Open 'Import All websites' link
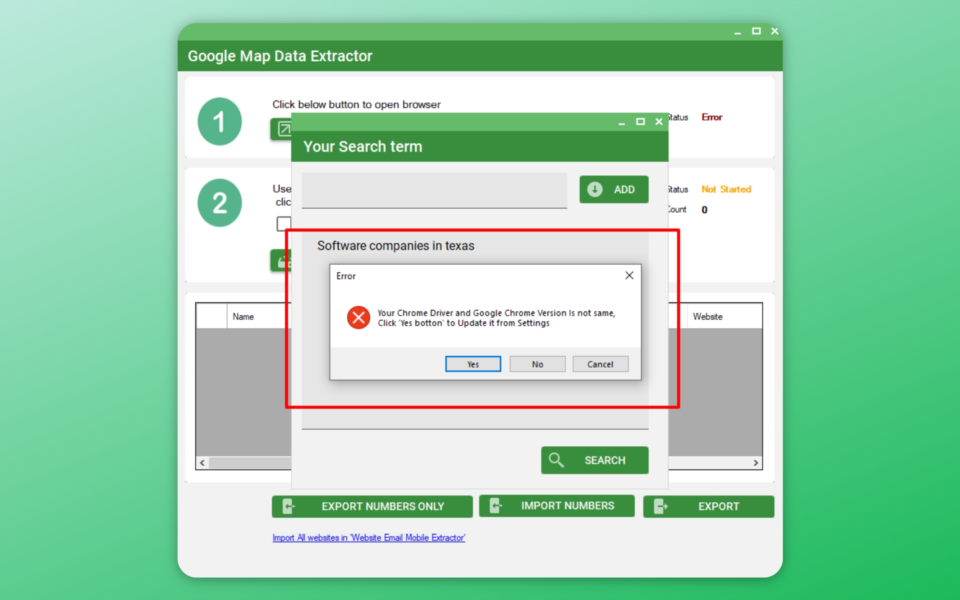Viewport: 960px width, 600px height. click(368, 537)
